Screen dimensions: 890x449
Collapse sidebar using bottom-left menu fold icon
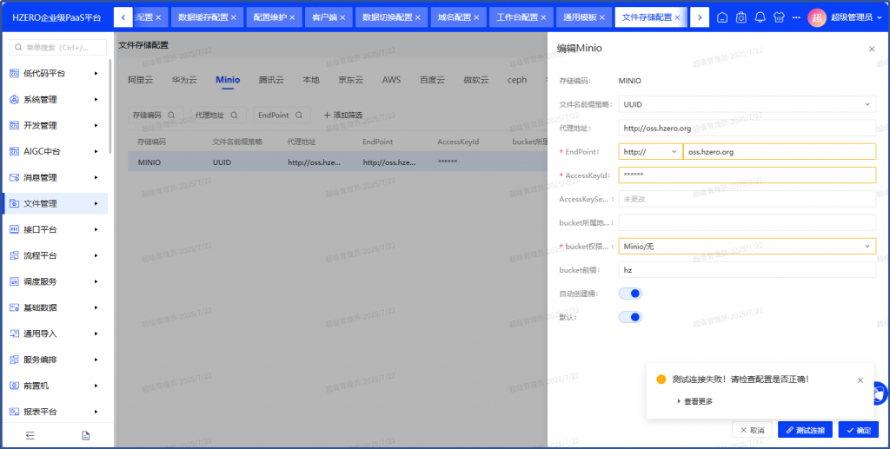(30, 435)
